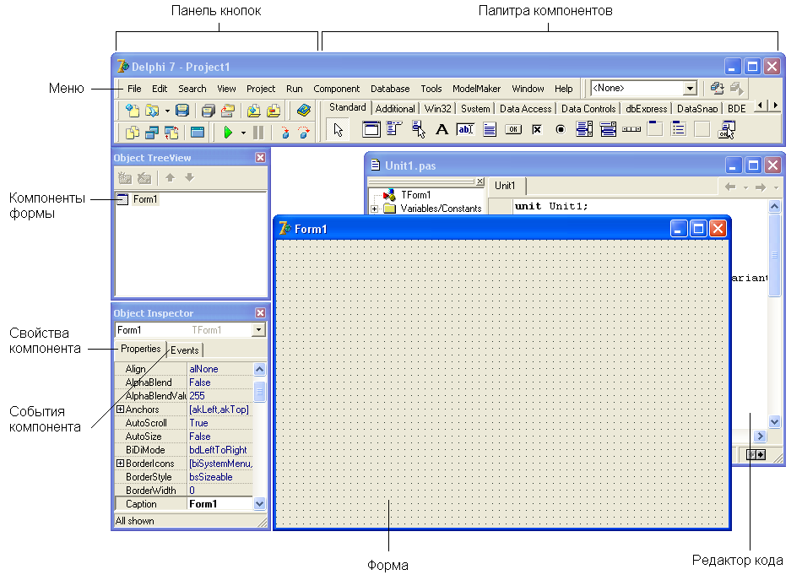
Task: Switch to the Additional palette tab
Action: tap(395, 108)
